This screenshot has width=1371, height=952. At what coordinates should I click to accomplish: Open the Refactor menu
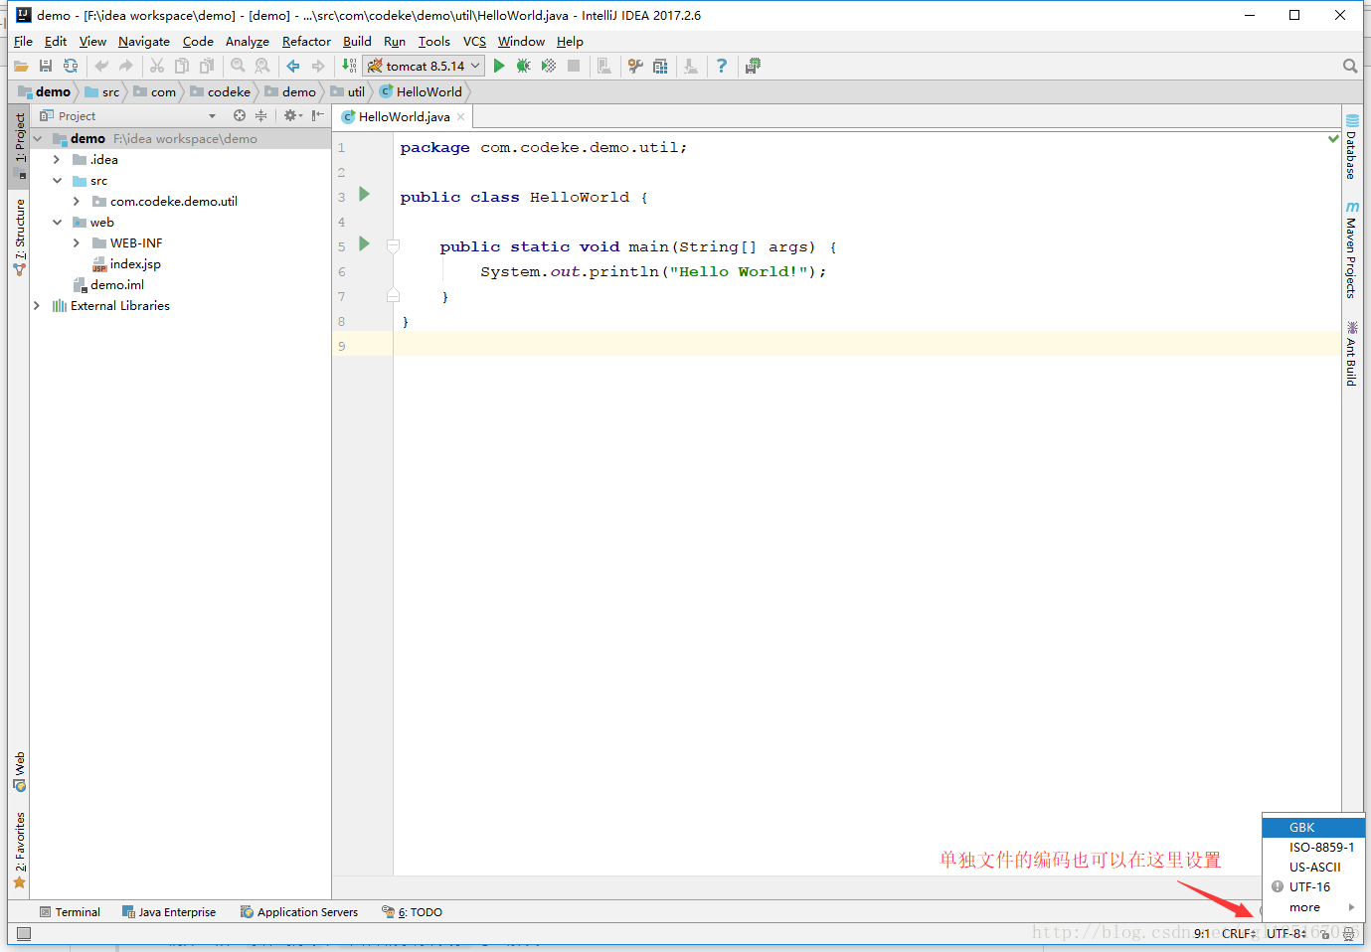click(305, 42)
